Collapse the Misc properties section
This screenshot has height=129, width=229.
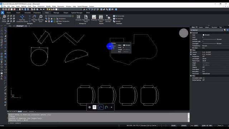pos(191,76)
